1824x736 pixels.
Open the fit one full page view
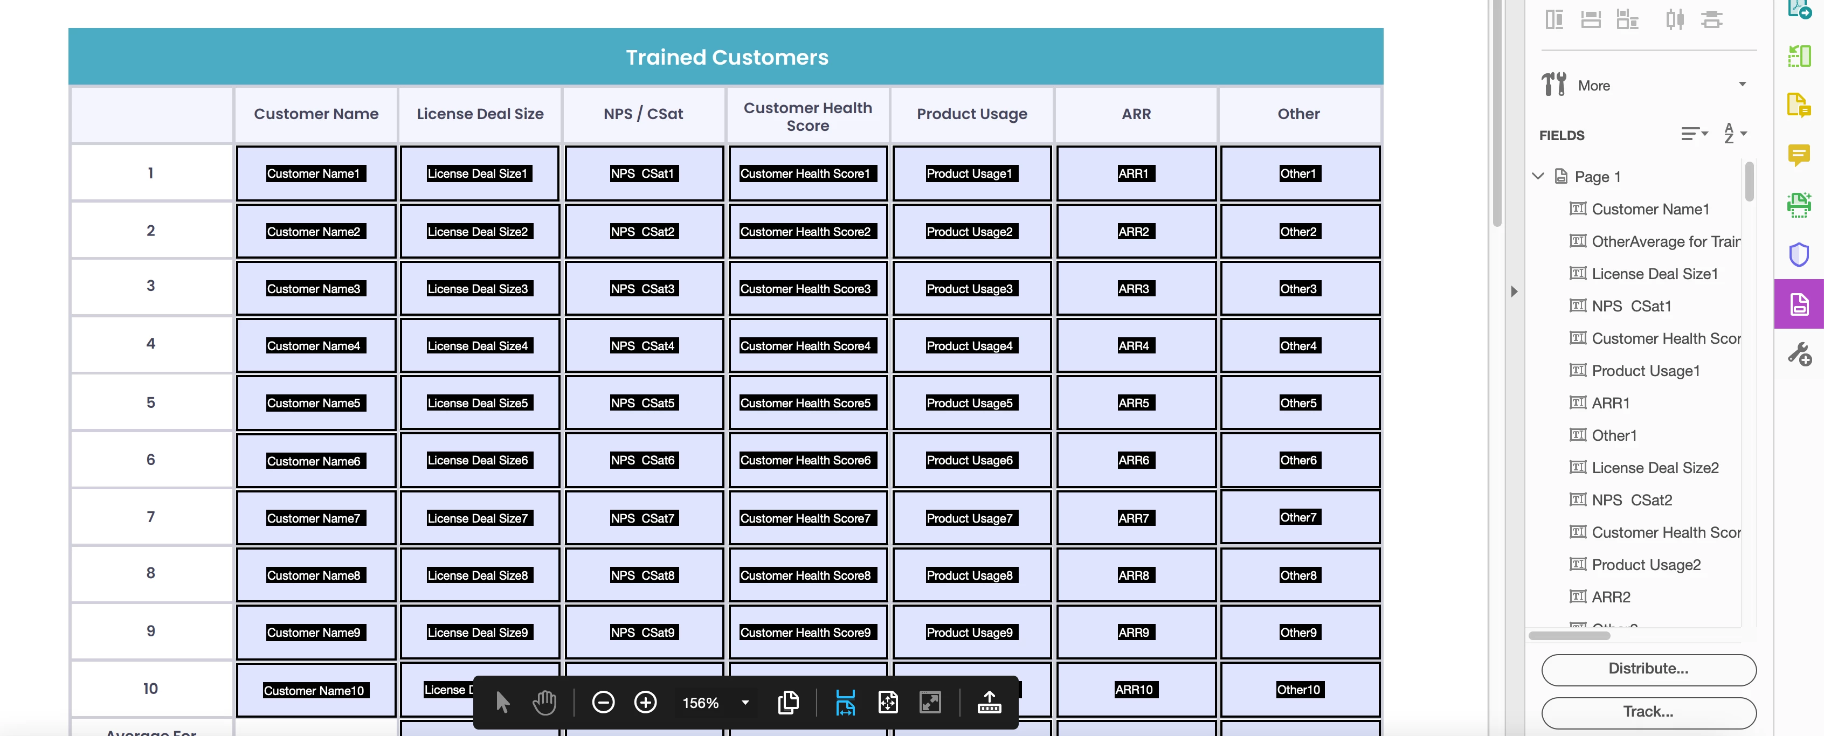tap(887, 703)
